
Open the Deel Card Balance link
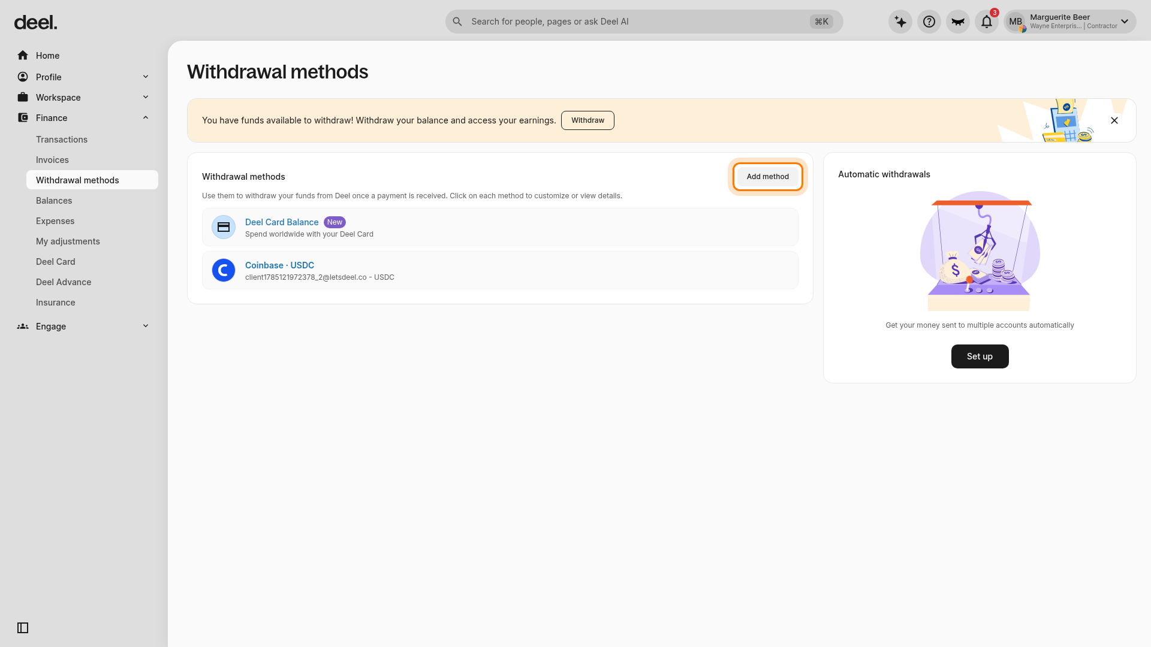pos(282,222)
